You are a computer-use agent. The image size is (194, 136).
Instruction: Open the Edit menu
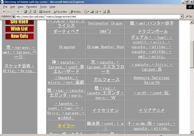point(13,7)
